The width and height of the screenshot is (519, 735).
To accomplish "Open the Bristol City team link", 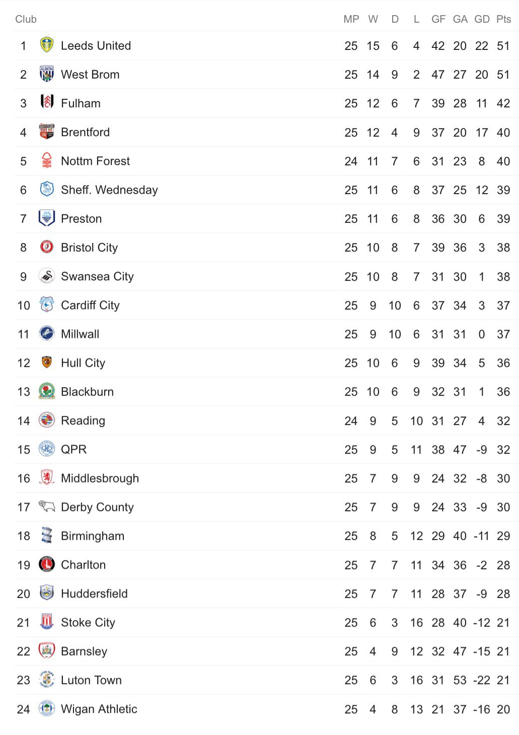I will coord(89,248).
